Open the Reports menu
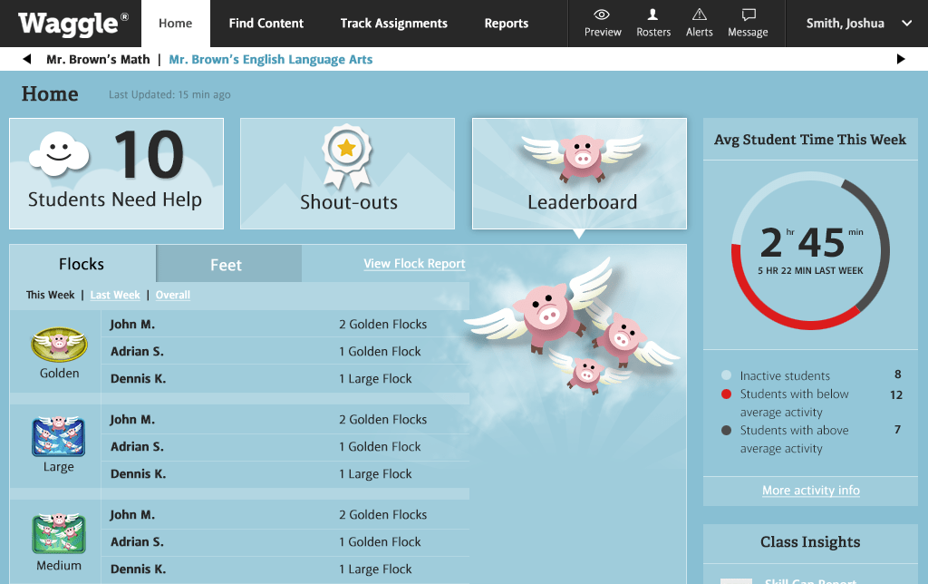The image size is (928, 584). [x=506, y=24]
